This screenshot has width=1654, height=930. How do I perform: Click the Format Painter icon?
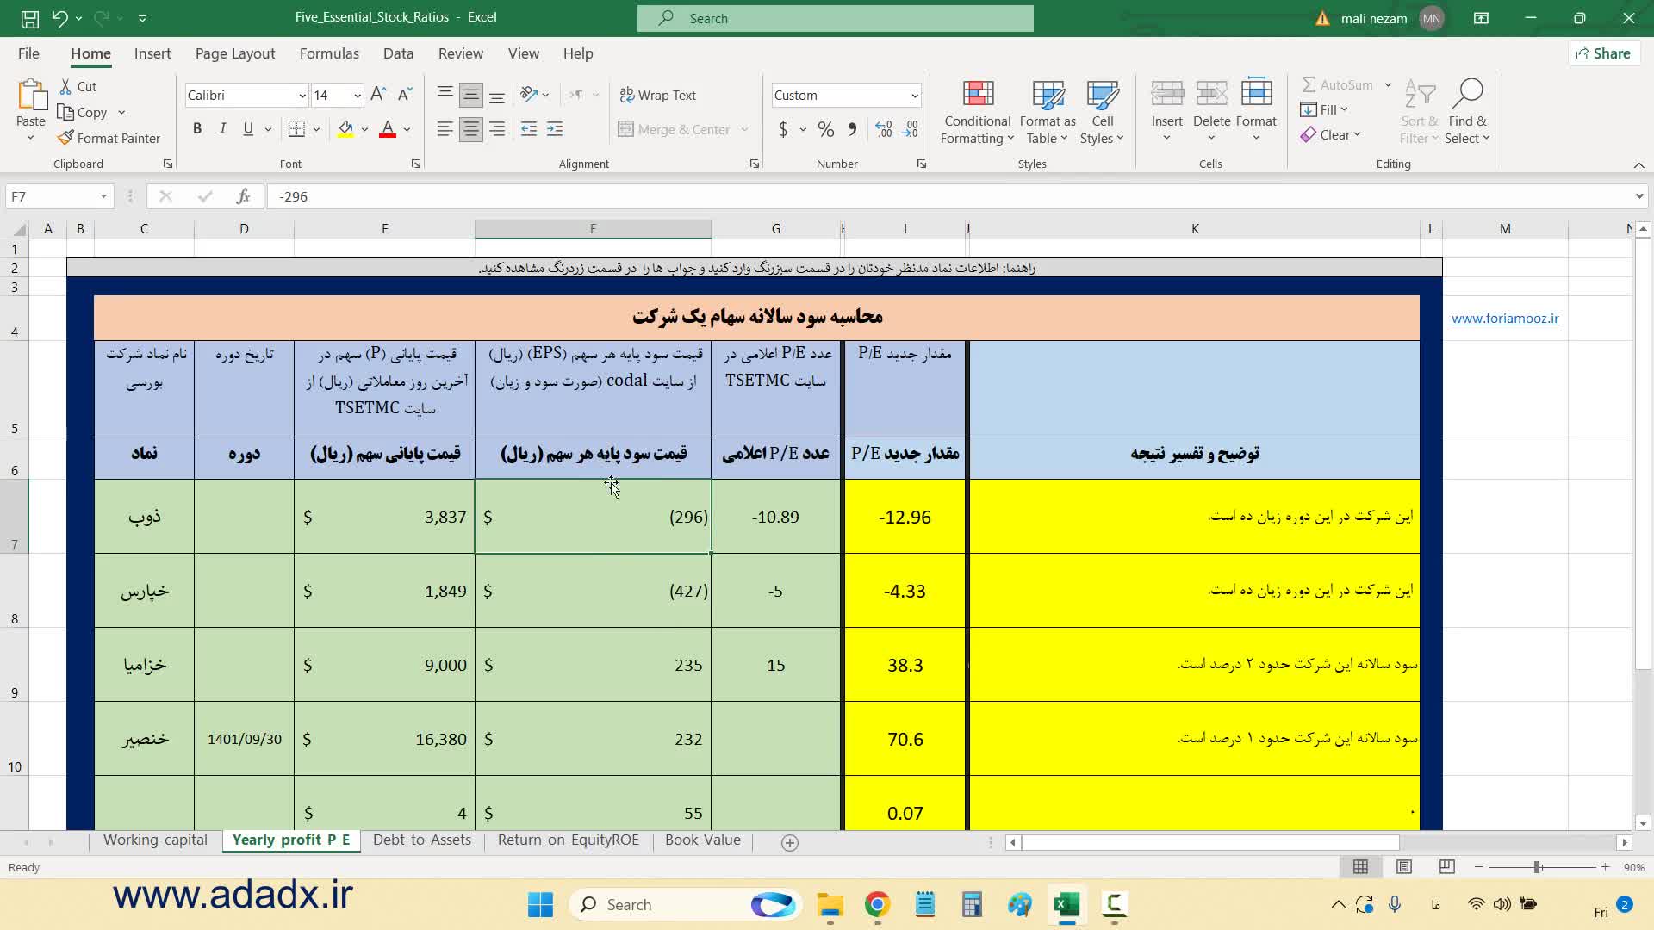(65, 138)
